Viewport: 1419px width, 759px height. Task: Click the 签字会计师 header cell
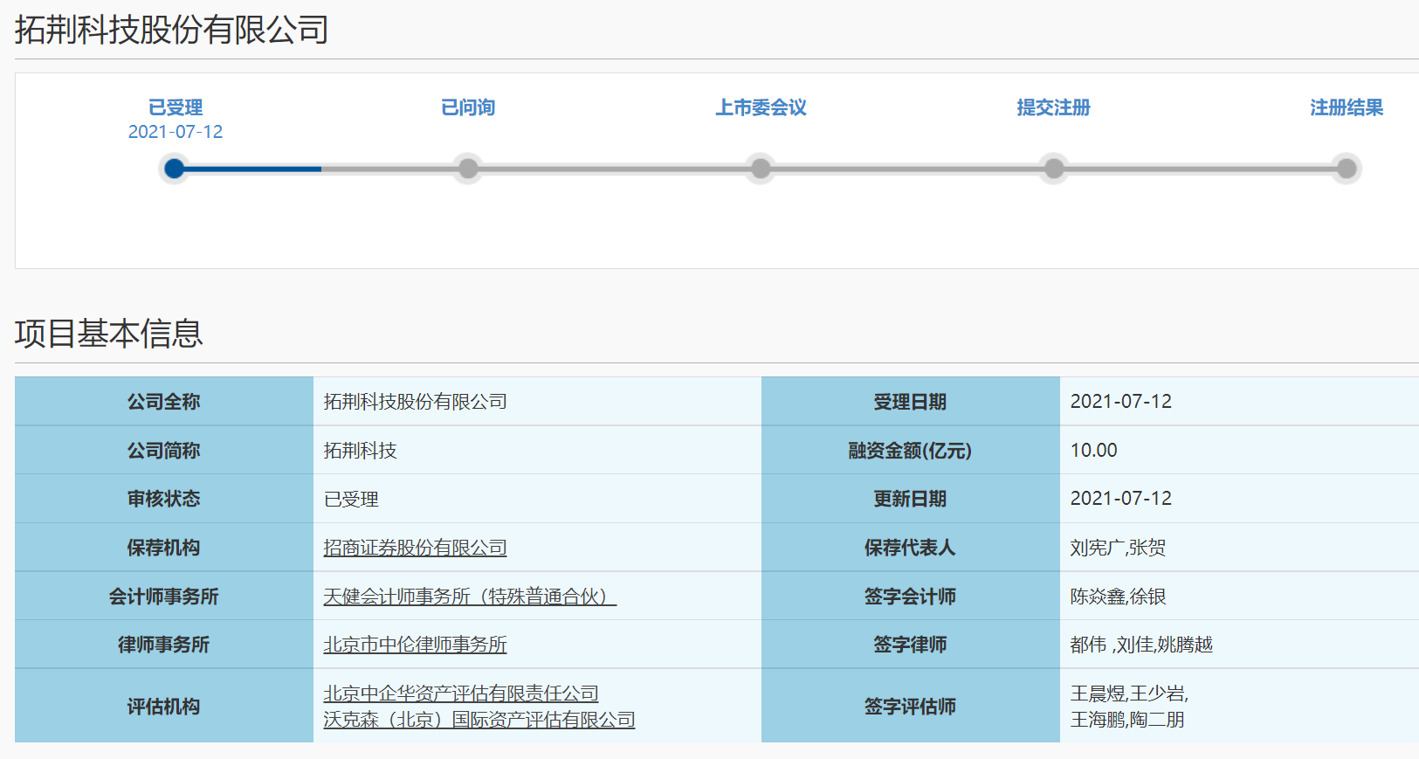[x=911, y=597]
